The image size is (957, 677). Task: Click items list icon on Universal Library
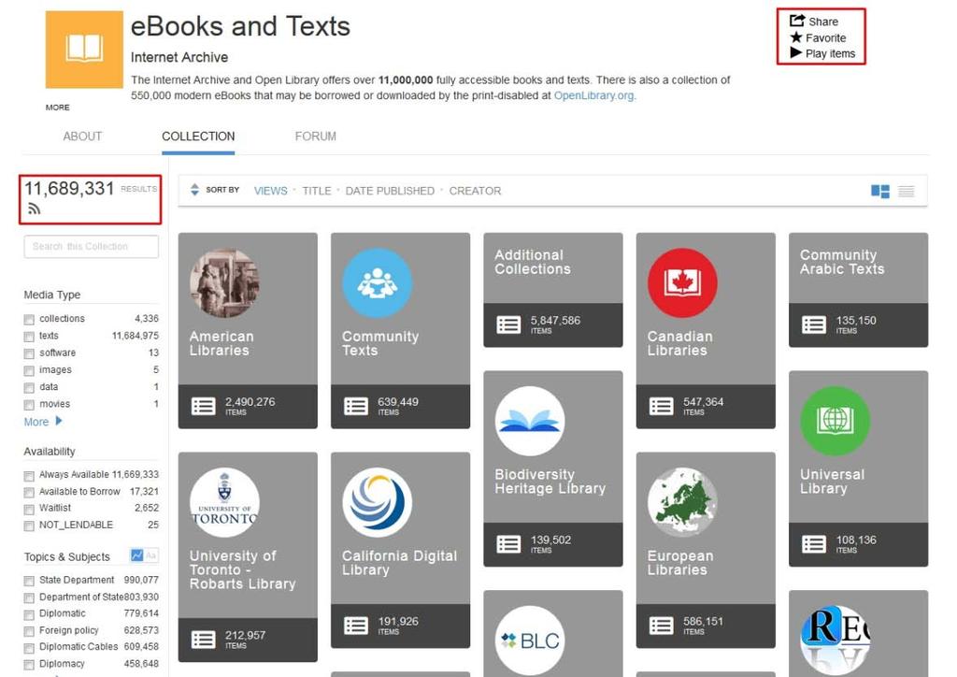814,544
